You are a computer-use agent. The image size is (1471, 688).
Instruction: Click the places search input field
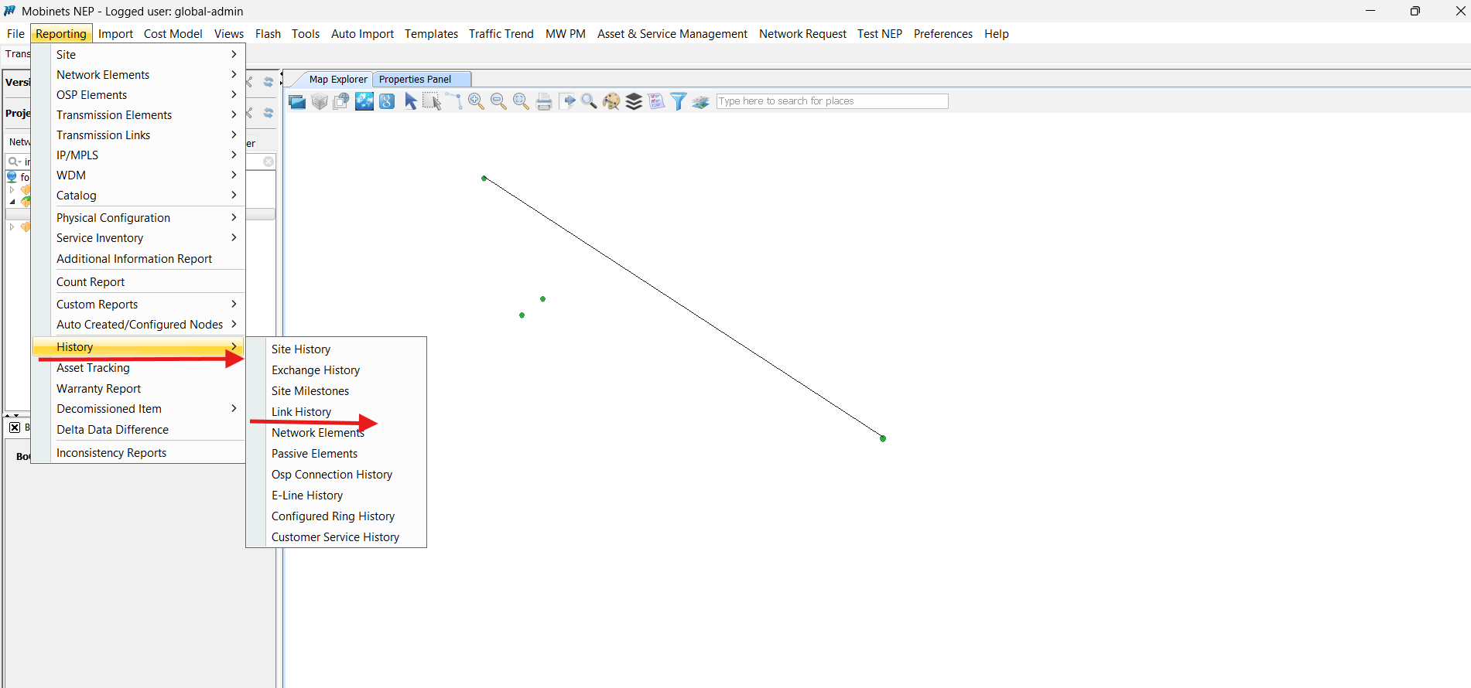click(831, 101)
